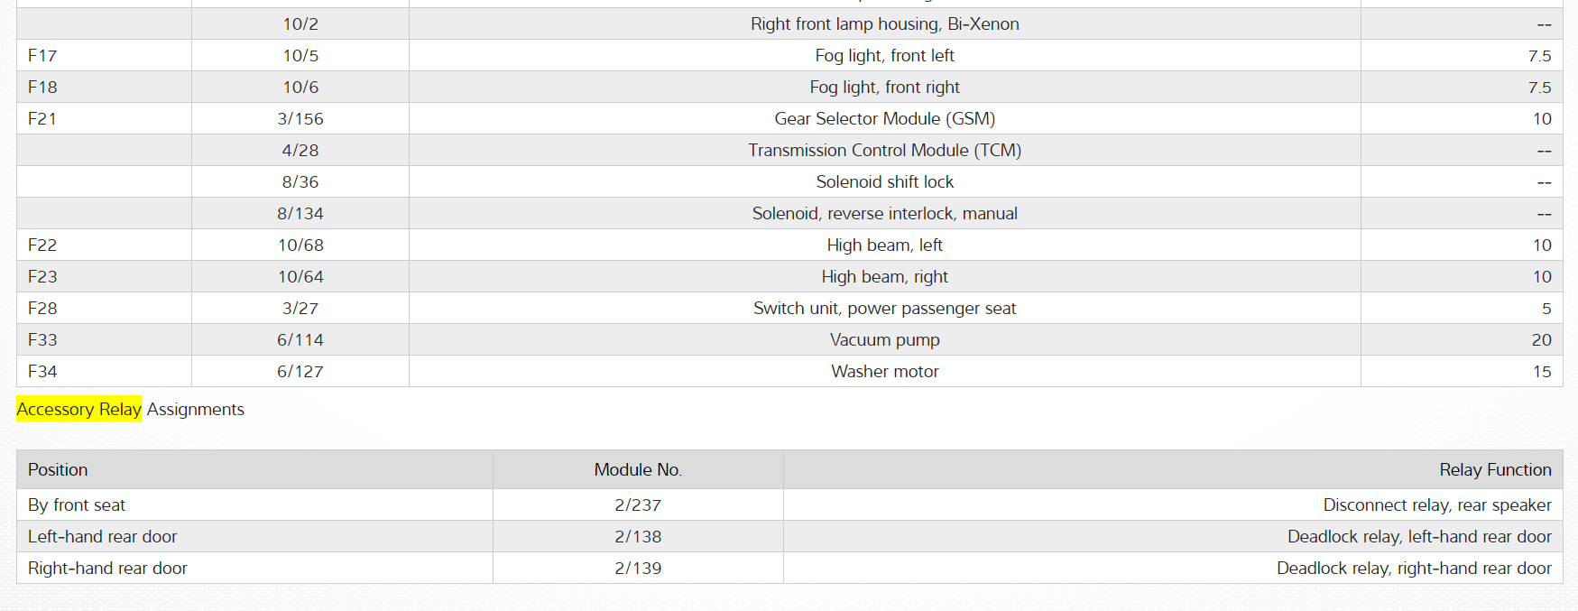Select Switch unit, power passenger seat
The width and height of the screenshot is (1578, 611).
coord(884,309)
